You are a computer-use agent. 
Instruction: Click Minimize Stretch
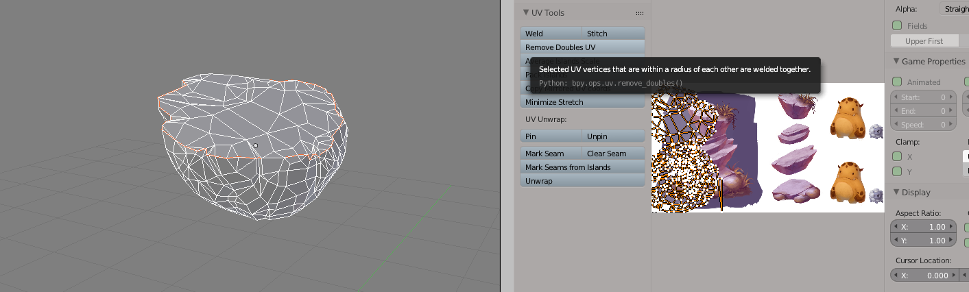point(583,102)
